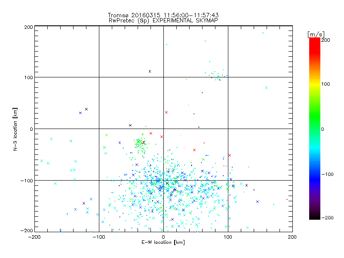Click the colorbar tick label '200' at top
The image size is (344, 258).
(x=326, y=40)
